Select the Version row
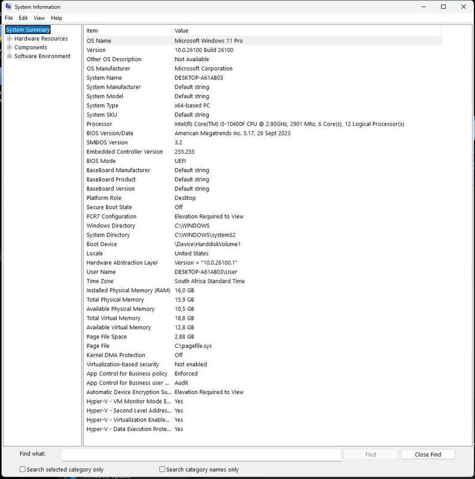This screenshot has height=479, width=475. point(263,50)
